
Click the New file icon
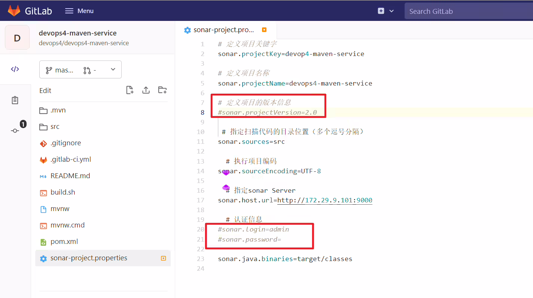pyautogui.click(x=130, y=90)
